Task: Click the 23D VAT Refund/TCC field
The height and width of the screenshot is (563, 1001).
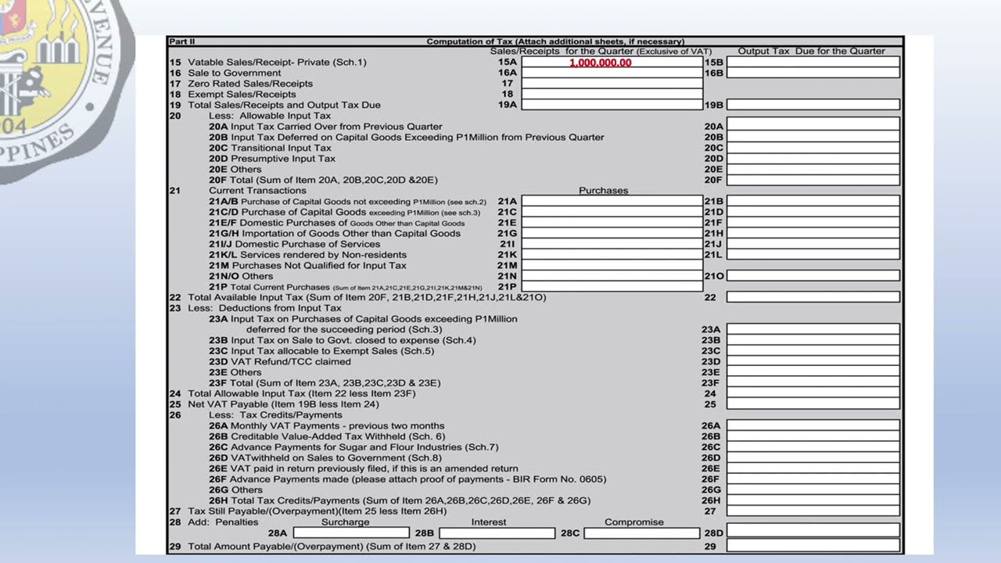Action: point(813,361)
